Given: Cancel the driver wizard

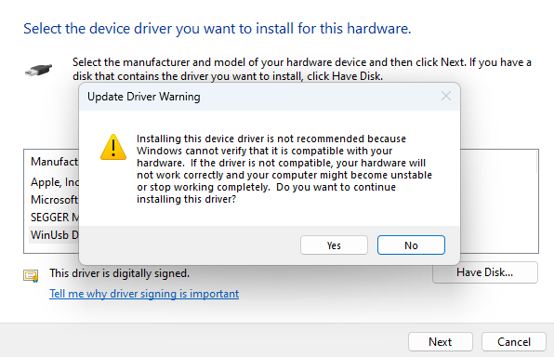Looking at the screenshot, I should tap(514, 341).
